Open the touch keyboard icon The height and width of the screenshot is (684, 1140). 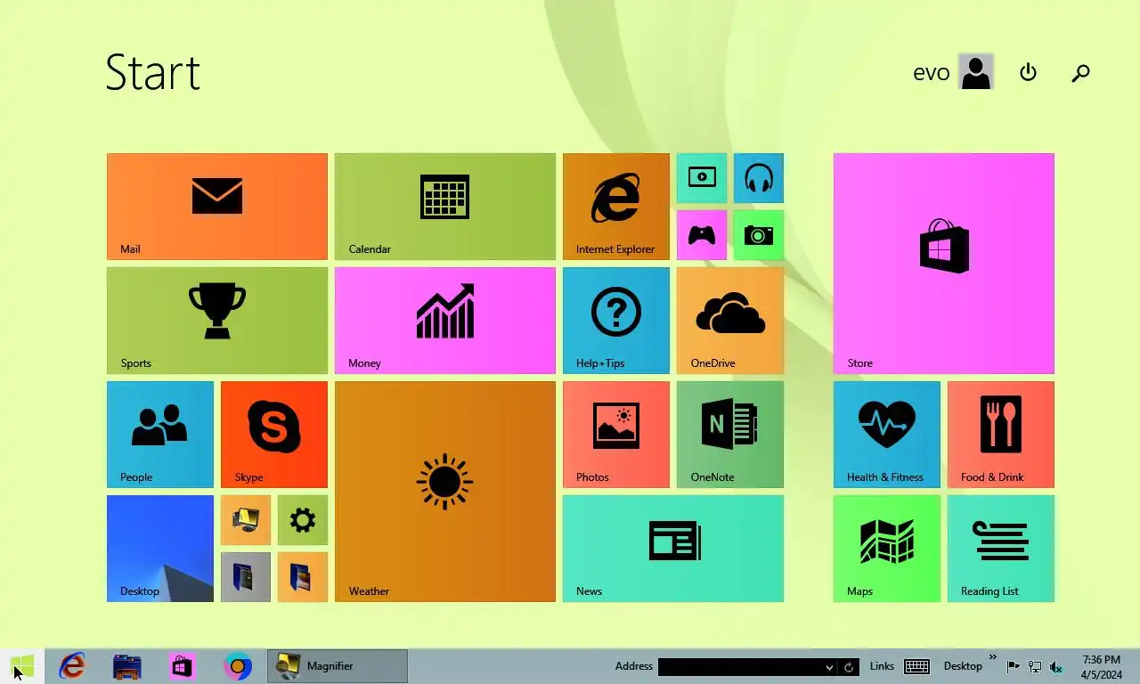916,666
